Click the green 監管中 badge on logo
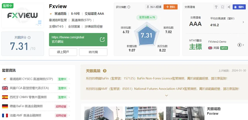This screenshot has height=120, width=248. (7, 6)
